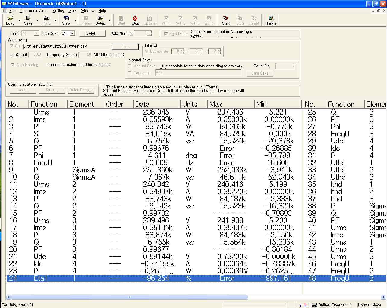Select the WT-2 toolbar icon
The height and width of the screenshot is (308, 387).
181,20
